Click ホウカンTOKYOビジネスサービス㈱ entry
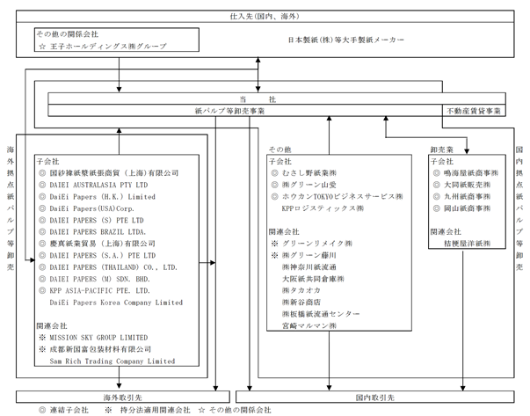The image size is (530, 416). (x=343, y=197)
